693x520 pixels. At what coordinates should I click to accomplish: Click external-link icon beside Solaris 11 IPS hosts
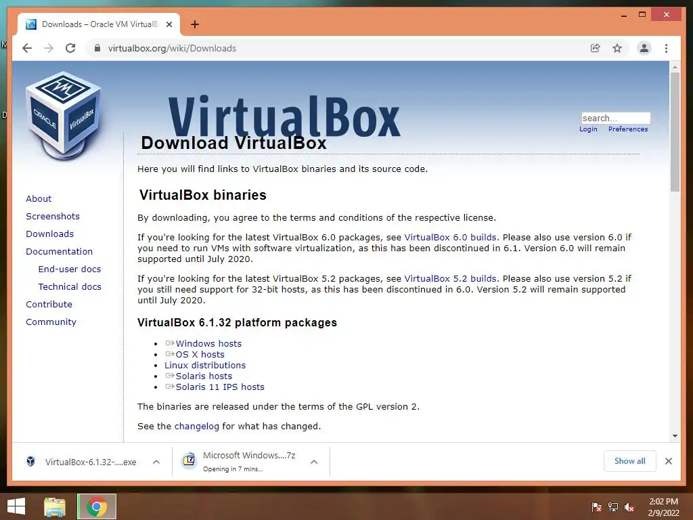170,387
